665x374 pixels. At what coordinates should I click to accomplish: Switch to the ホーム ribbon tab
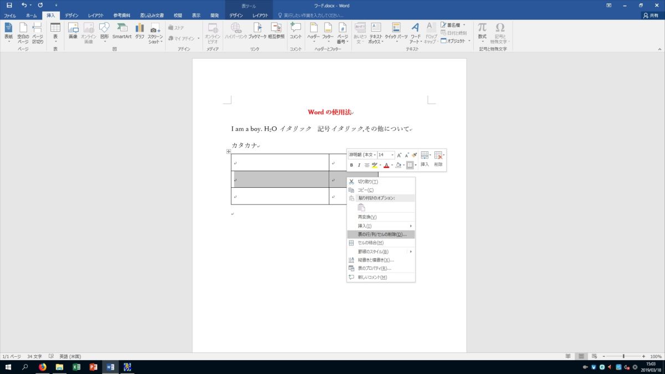(31, 16)
